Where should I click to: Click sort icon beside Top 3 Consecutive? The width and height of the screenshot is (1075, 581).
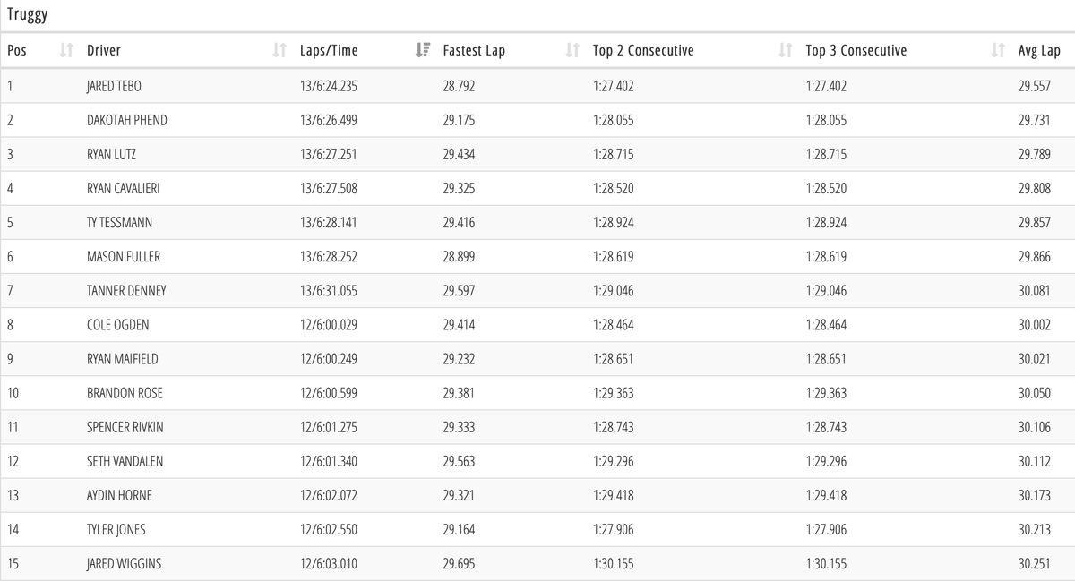coord(998,51)
